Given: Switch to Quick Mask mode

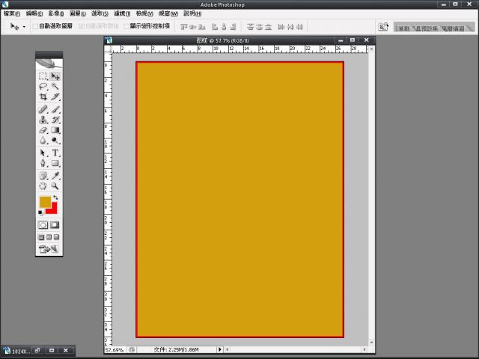Looking at the screenshot, I should pyautogui.click(x=55, y=224).
